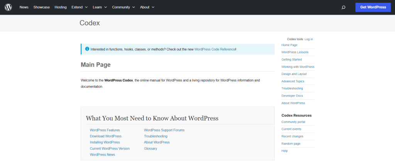Open the About dropdown menu
This screenshot has width=395, height=165.
(x=147, y=7)
